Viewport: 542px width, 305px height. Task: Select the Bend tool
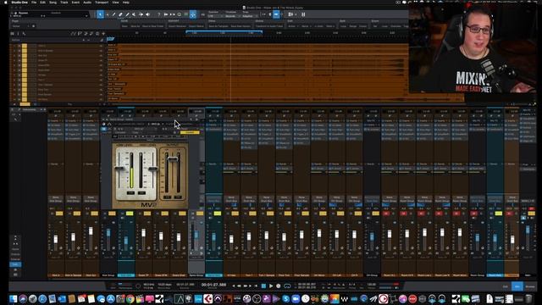pyautogui.click(x=141, y=14)
